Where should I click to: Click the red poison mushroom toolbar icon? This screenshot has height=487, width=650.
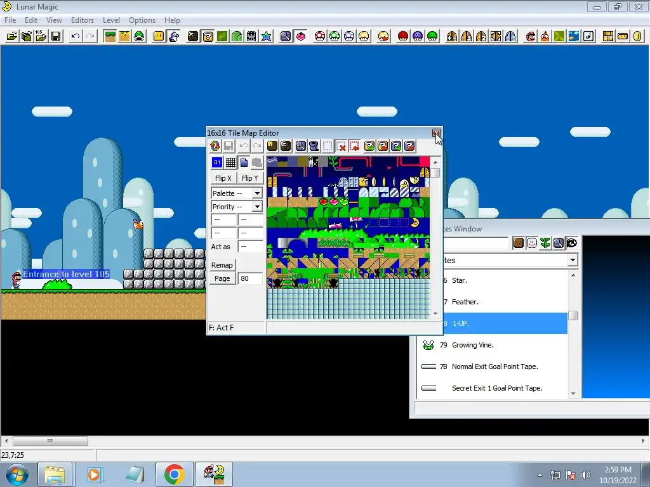(x=403, y=36)
